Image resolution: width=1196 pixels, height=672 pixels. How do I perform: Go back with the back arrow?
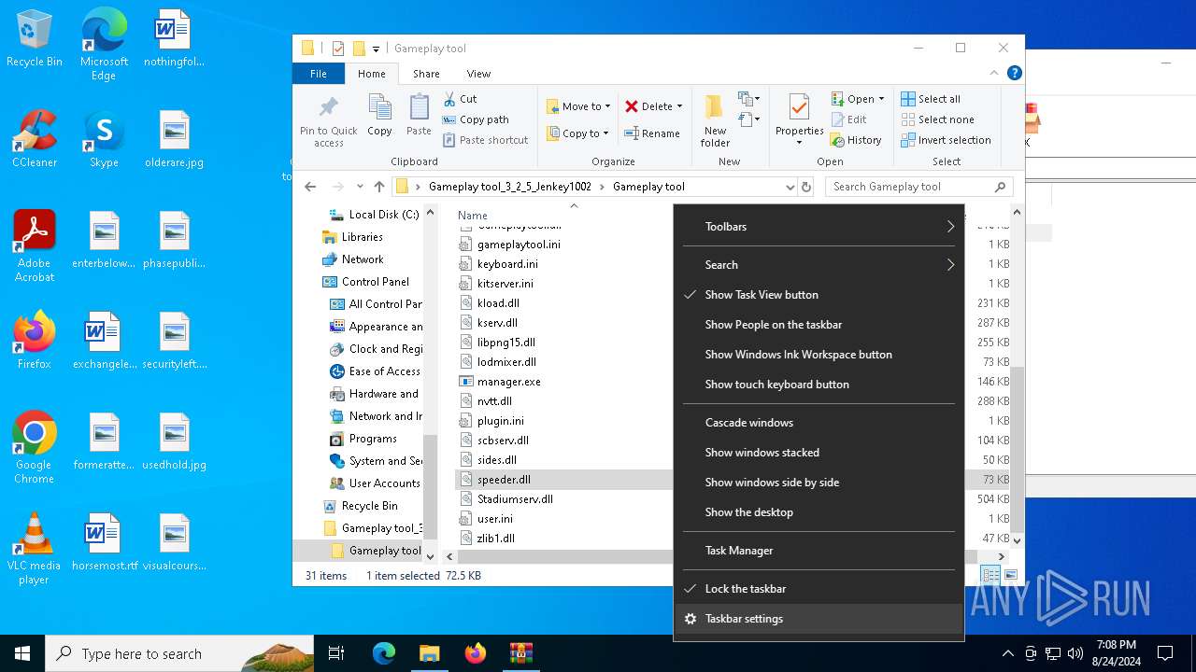(x=310, y=187)
